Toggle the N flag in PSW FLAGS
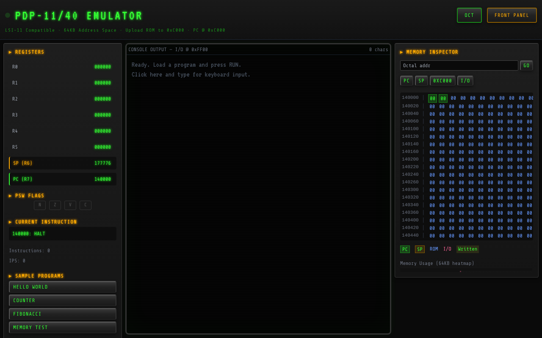This screenshot has width=542, height=338. (40, 205)
